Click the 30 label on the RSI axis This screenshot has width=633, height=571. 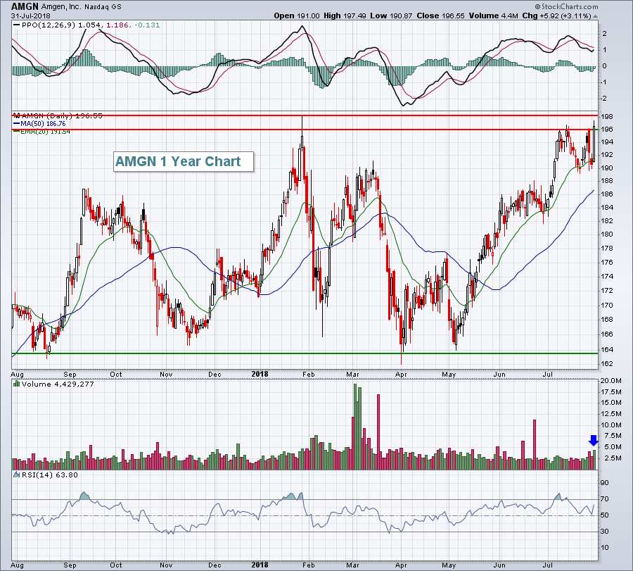coord(605,532)
